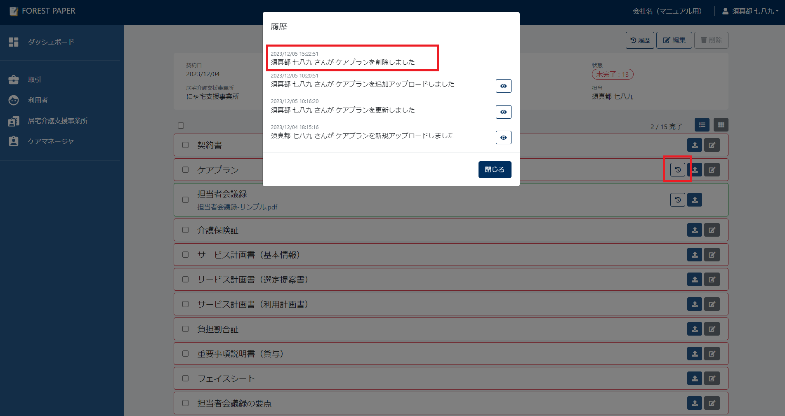Viewport: 785px width, 416px height.
Task: Switch to list view layout
Action: [702, 125]
